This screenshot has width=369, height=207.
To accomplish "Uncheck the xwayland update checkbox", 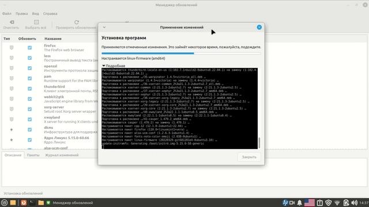I will tap(29, 119).
